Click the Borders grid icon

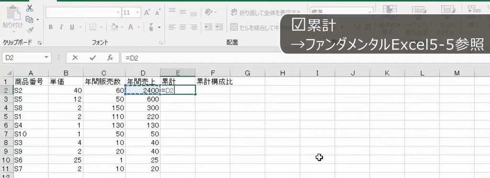[93, 27]
